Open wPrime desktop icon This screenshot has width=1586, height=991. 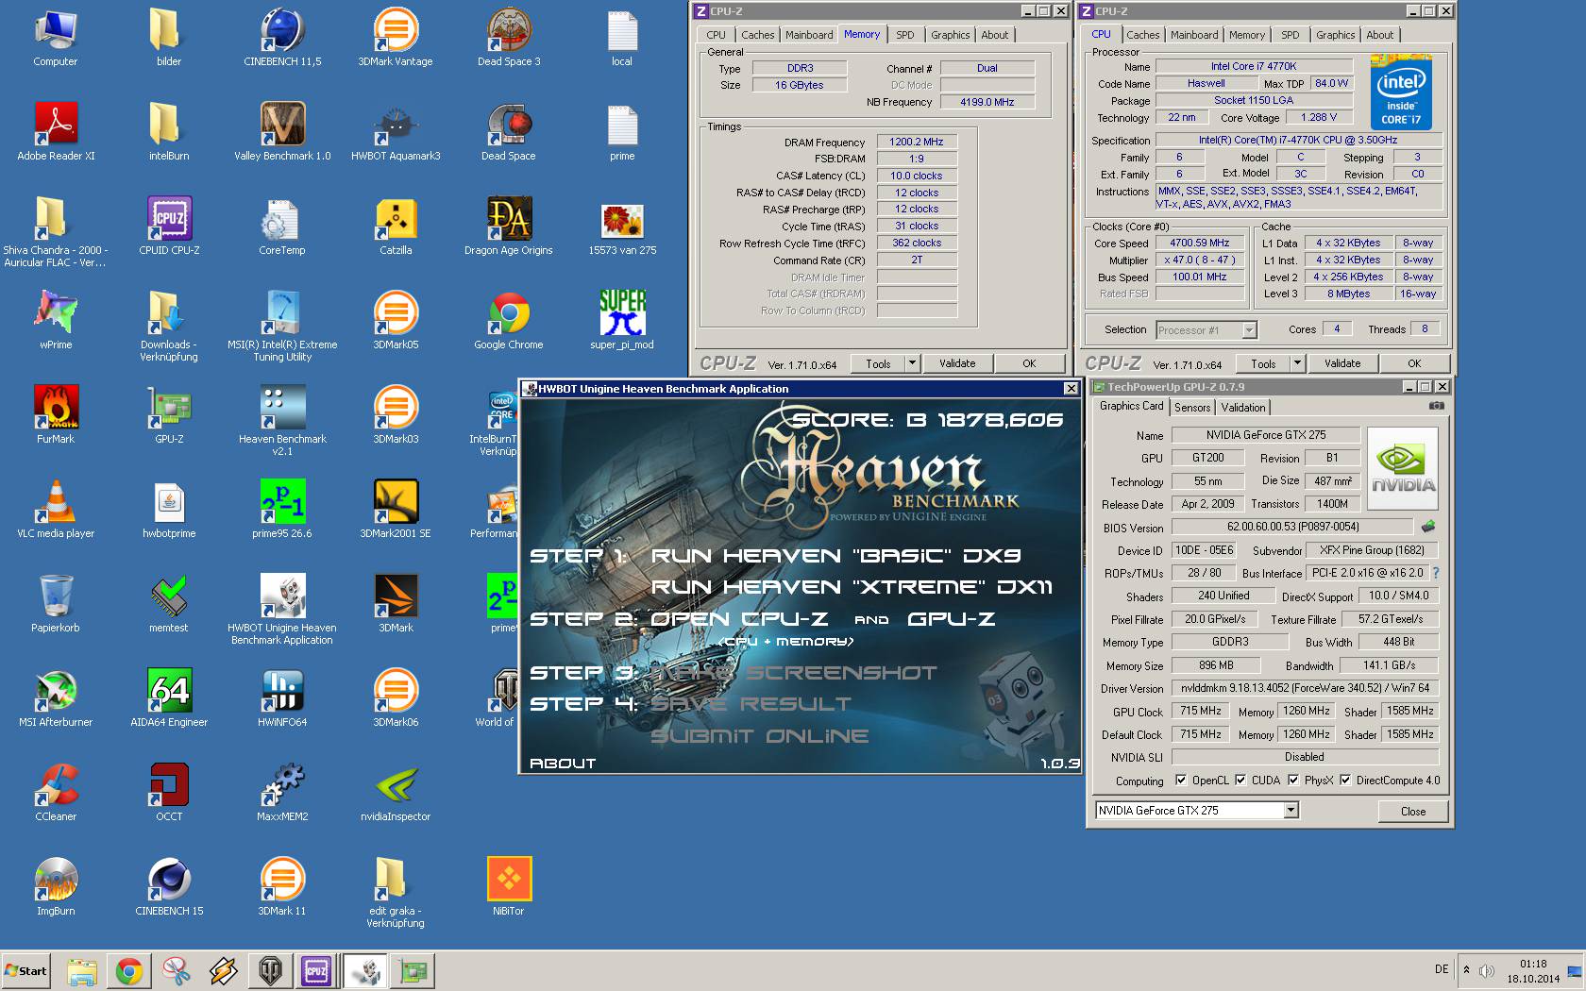pos(56,321)
